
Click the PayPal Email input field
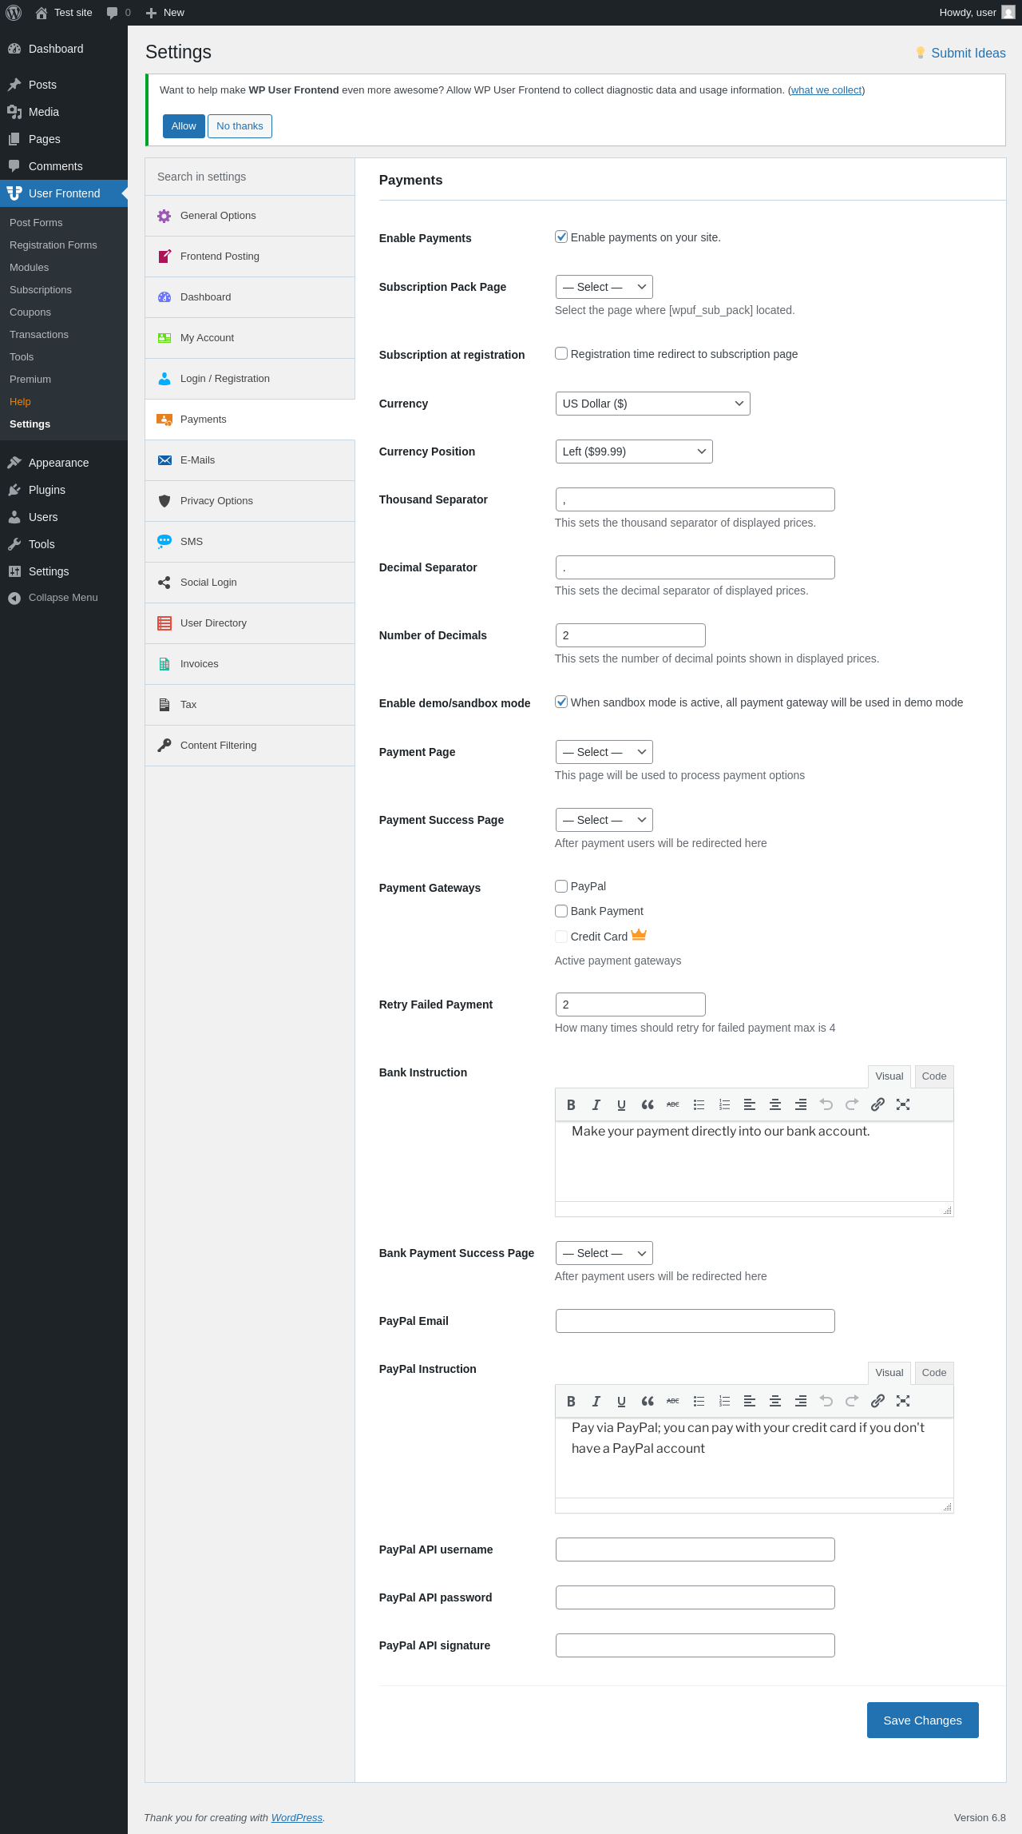click(x=695, y=1321)
